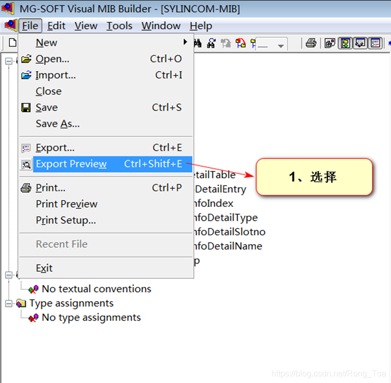
Task: Open the Window menu
Action: click(161, 25)
